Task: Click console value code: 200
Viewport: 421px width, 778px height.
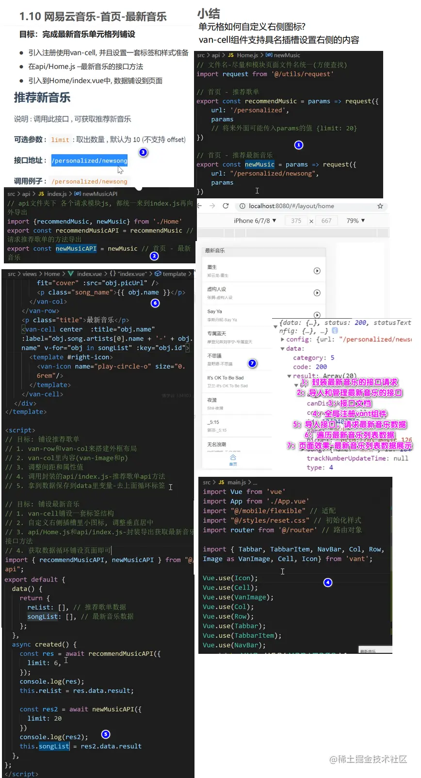Action: coord(310,367)
